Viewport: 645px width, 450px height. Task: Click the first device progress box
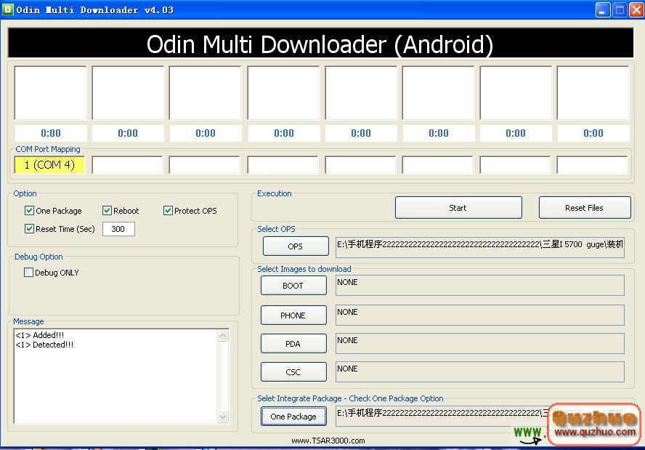tap(50, 92)
